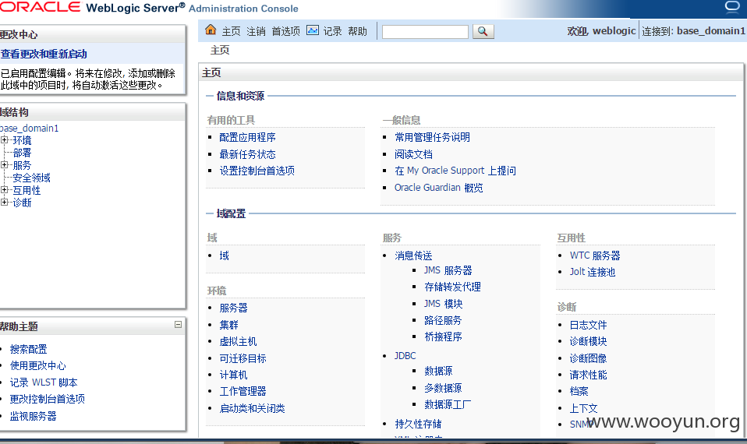Open 消息传送 link
Image resolution: width=747 pixels, height=444 pixels.
(413, 256)
